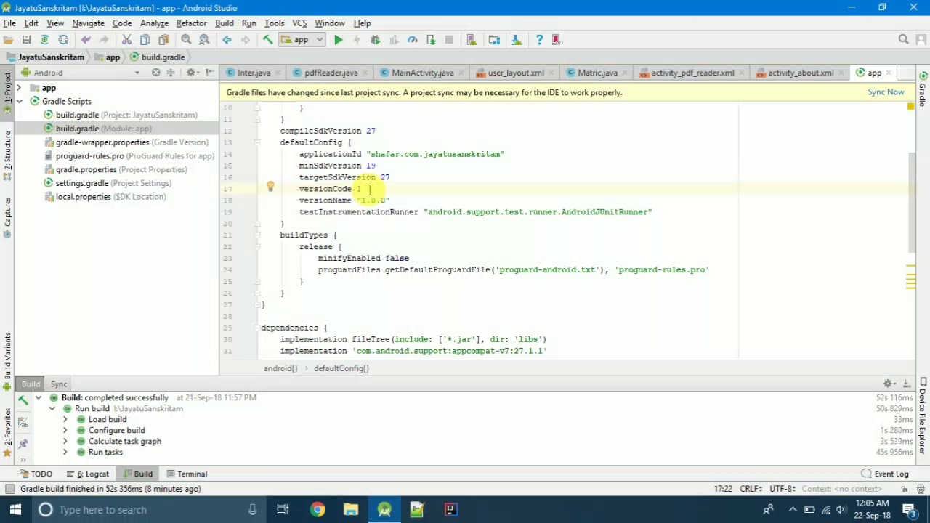930x523 pixels.
Task: Expand the app module in project tree
Action: (x=19, y=88)
